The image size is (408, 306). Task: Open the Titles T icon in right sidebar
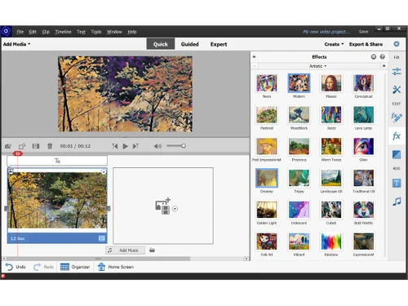[397, 183]
